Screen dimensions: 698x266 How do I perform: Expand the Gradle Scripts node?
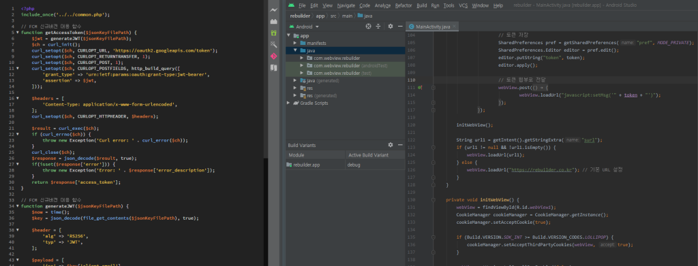(x=289, y=103)
